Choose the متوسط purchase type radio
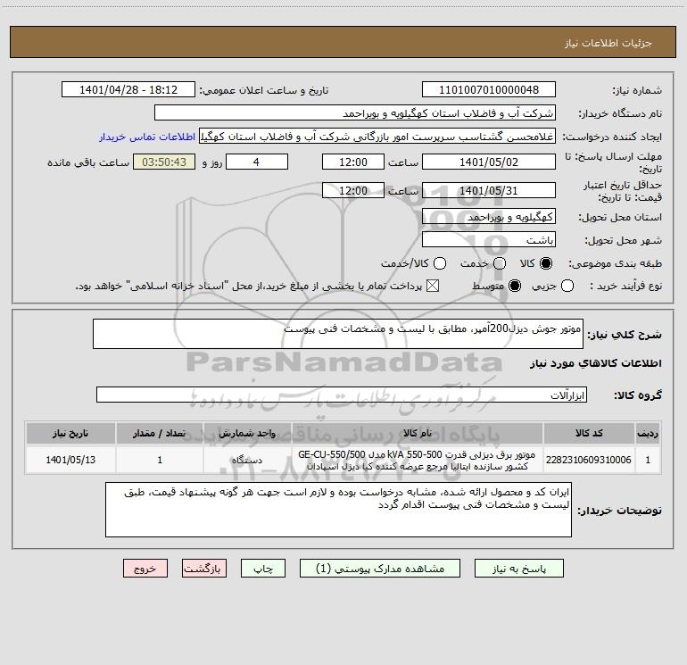The width and height of the screenshot is (687, 665). tap(515, 286)
